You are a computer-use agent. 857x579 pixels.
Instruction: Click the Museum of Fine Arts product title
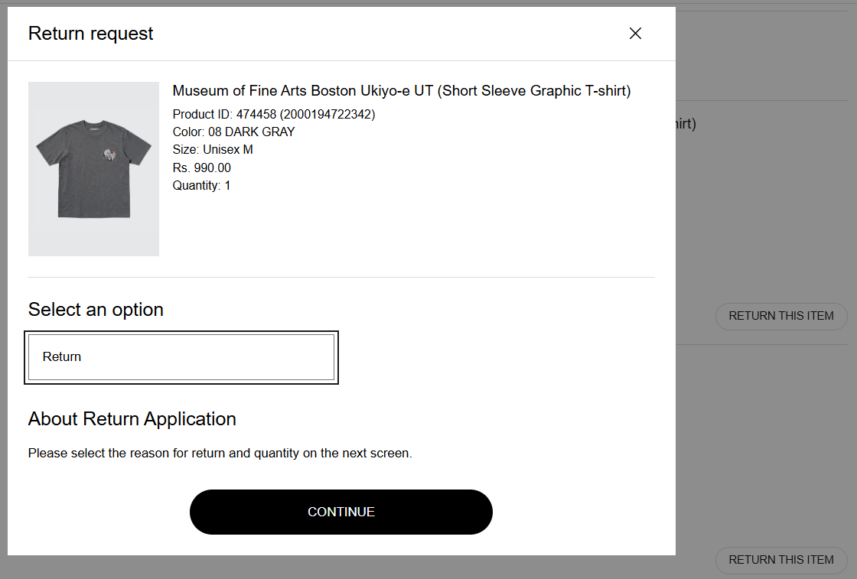point(401,91)
